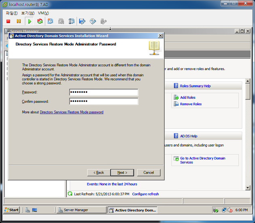The height and width of the screenshot is (223, 255).
Task: Click the 6:00 PM taskbar clock
Action: click(x=242, y=210)
